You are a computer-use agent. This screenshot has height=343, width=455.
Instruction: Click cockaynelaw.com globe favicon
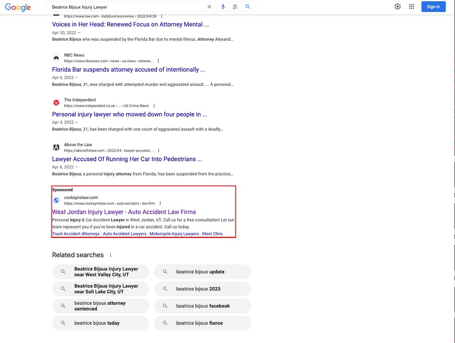coord(56,200)
